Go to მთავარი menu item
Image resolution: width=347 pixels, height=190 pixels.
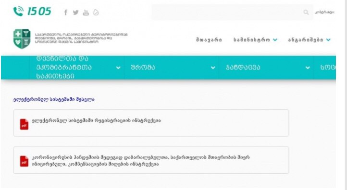(209, 40)
